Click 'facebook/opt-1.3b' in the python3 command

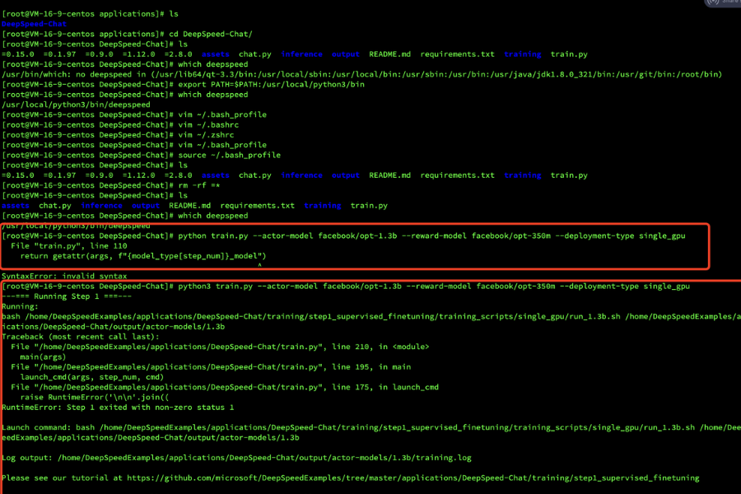point(362,287)
